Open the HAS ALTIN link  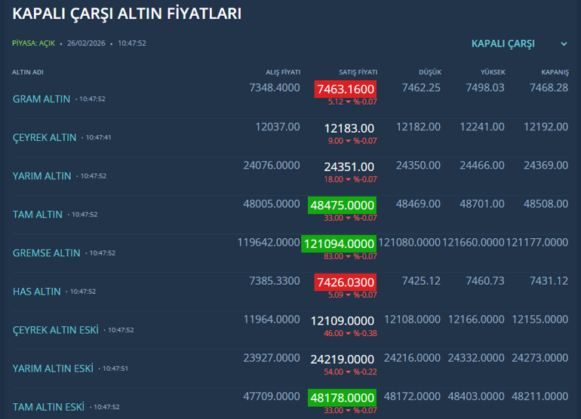click(36, 291)
